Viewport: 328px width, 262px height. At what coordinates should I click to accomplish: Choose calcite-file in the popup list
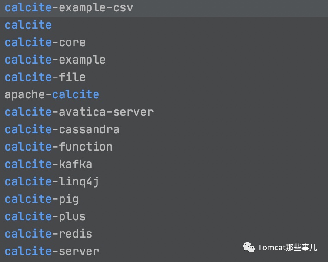pyautogui.click(x=45, y=77)
